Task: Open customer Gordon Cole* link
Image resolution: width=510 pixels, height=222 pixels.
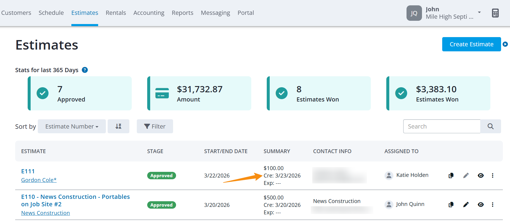Action: (x=39, y=180)
